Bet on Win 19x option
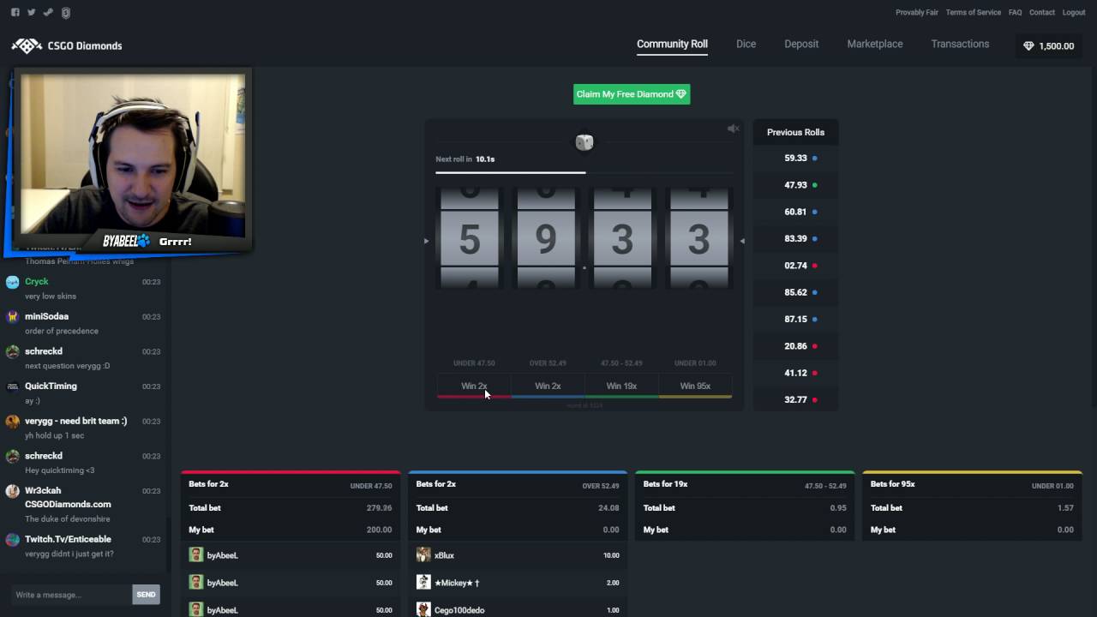 tap(621, 386)
